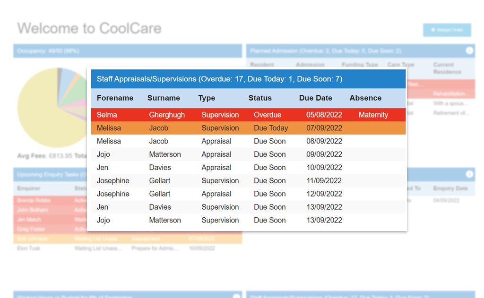The width and height of the screenshot is (484, 298).
Task: Click the Enquirer column header
Action: coord(29,188)
